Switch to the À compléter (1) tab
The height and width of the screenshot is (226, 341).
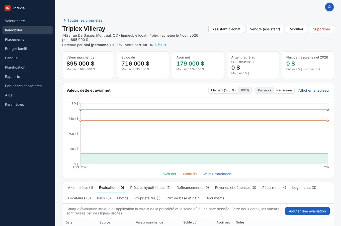[x=80, y=188]
